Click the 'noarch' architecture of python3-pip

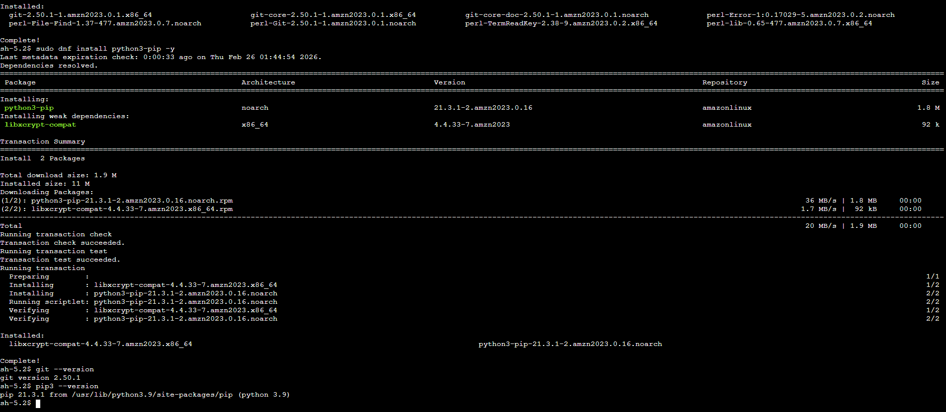pyautogui.click(x=255, y=108)
